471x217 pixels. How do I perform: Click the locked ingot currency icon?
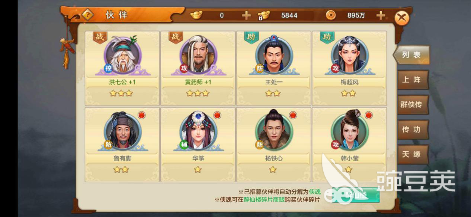coord(263,15)
